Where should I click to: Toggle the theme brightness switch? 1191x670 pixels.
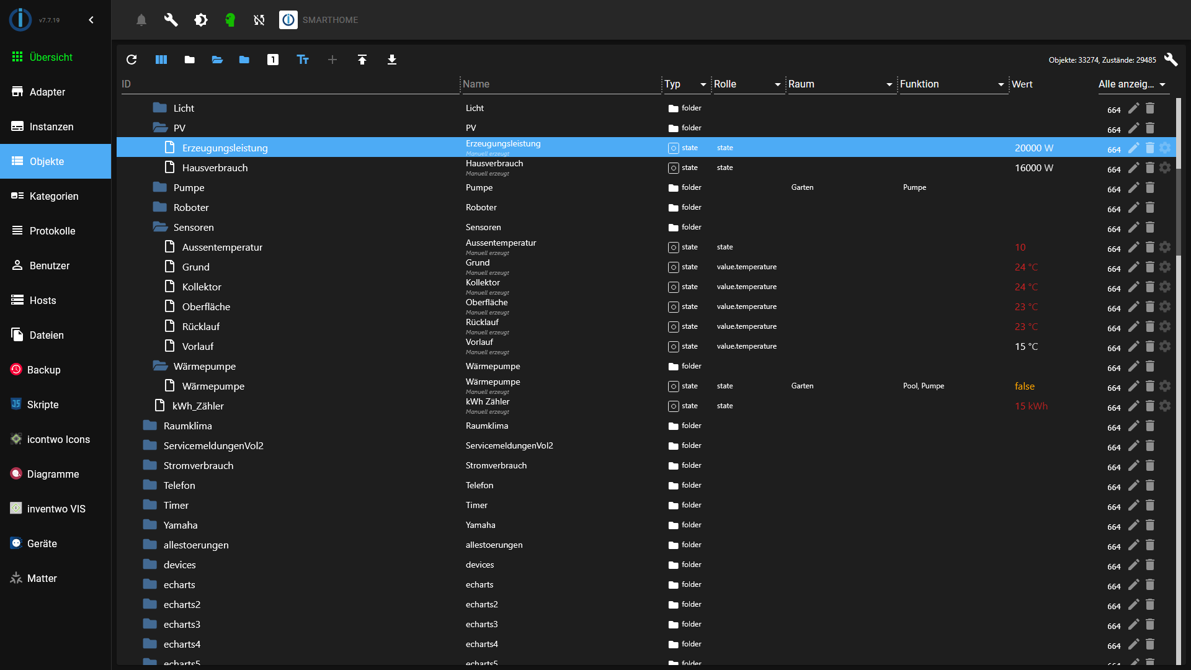pos(201,20)
